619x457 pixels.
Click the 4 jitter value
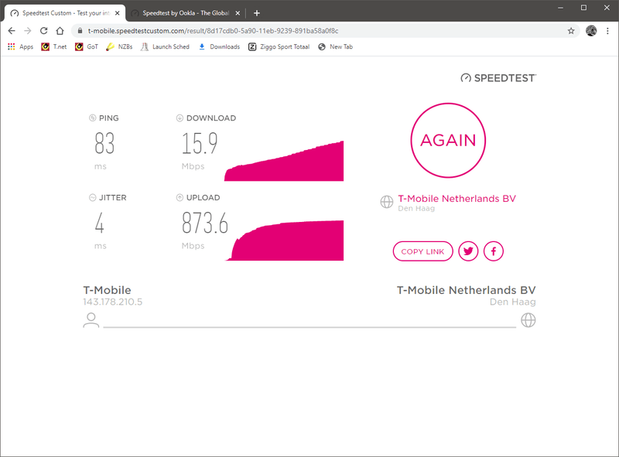(x=100, y=223)
